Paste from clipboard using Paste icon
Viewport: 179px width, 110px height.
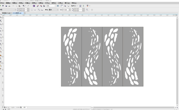pyautogui.click(x=20, y=6)
